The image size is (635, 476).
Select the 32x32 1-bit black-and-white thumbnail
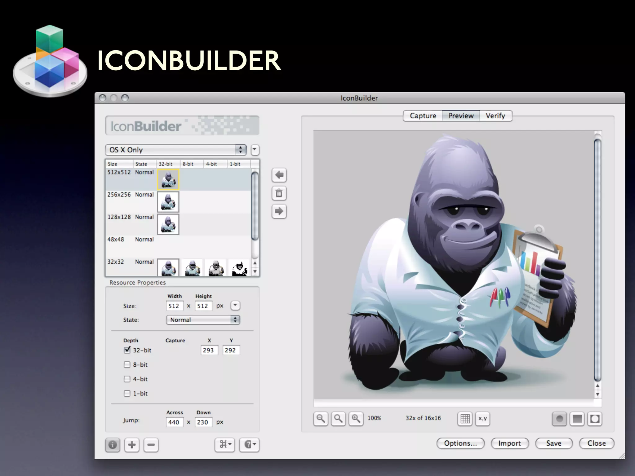coord(239,267)
